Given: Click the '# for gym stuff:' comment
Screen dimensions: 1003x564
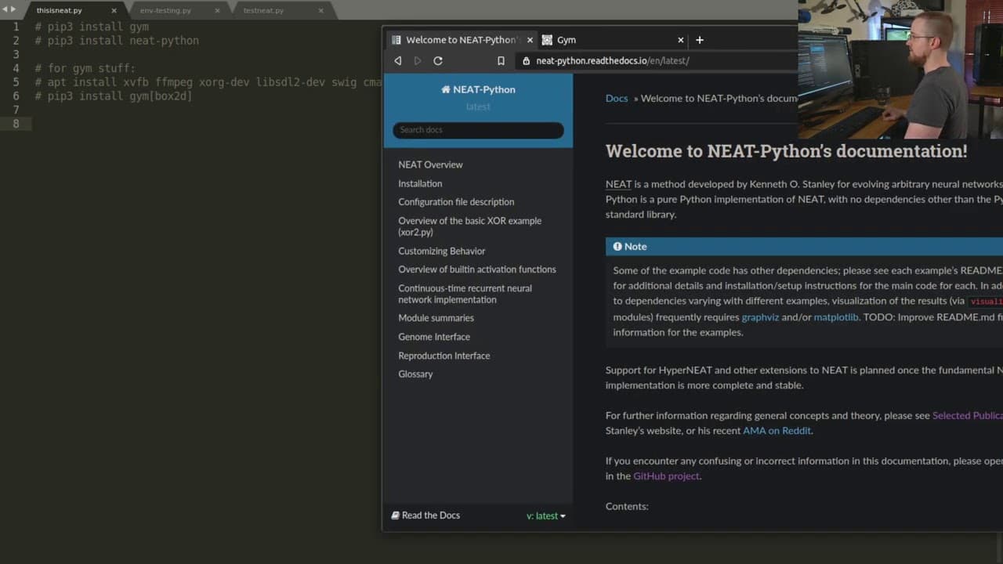Looking at the screenshot, I should point(85,68).
